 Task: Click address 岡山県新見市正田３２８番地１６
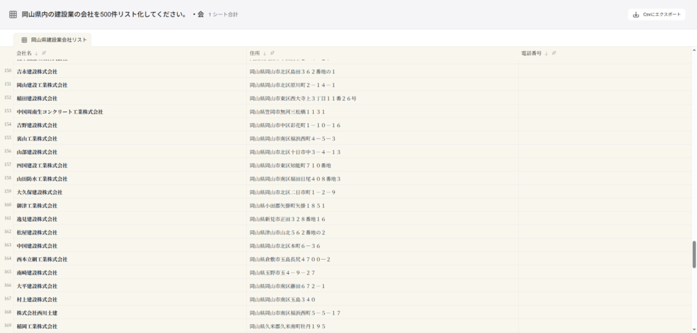[287, 219]
